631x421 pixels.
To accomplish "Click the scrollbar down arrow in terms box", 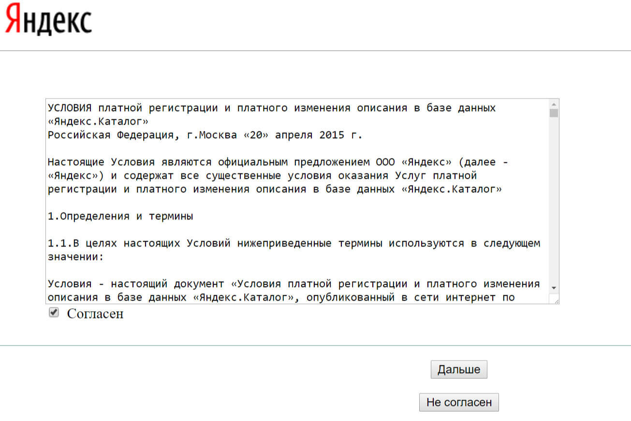I will [554, 287].
